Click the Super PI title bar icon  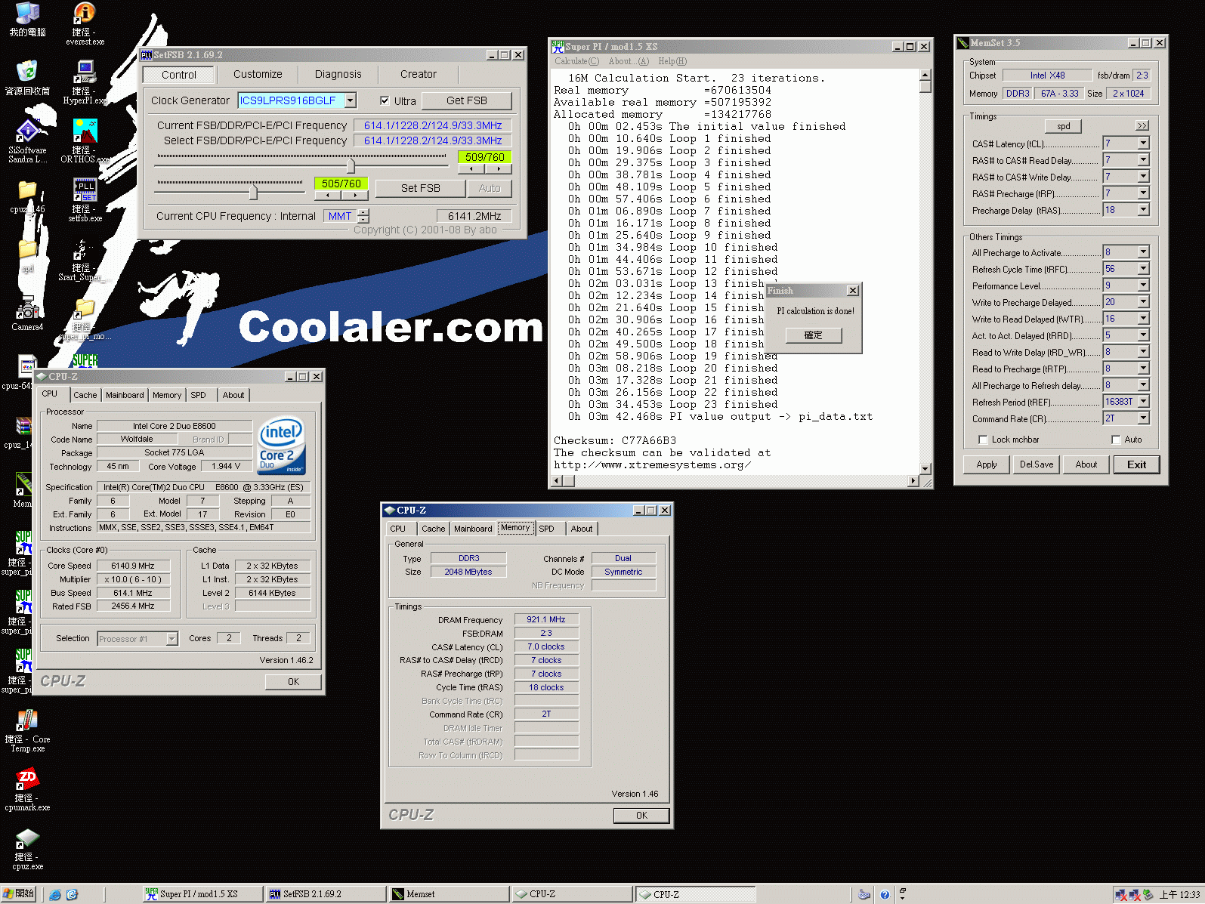click(558, 46)
